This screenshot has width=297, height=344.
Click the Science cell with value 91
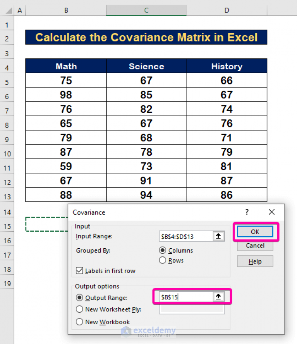(x=146, y=181)
